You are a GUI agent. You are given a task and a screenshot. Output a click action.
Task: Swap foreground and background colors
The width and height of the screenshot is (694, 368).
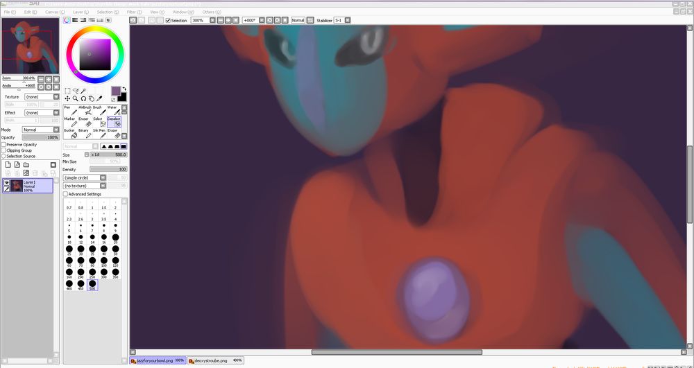pos(124,89)
